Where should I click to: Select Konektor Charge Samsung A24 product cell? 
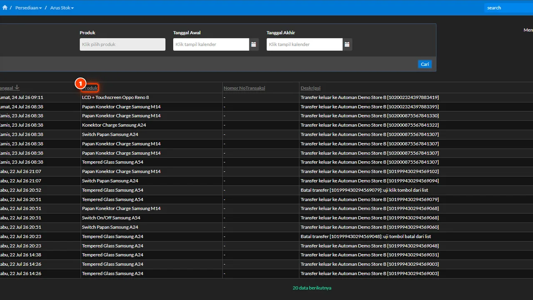114,125
